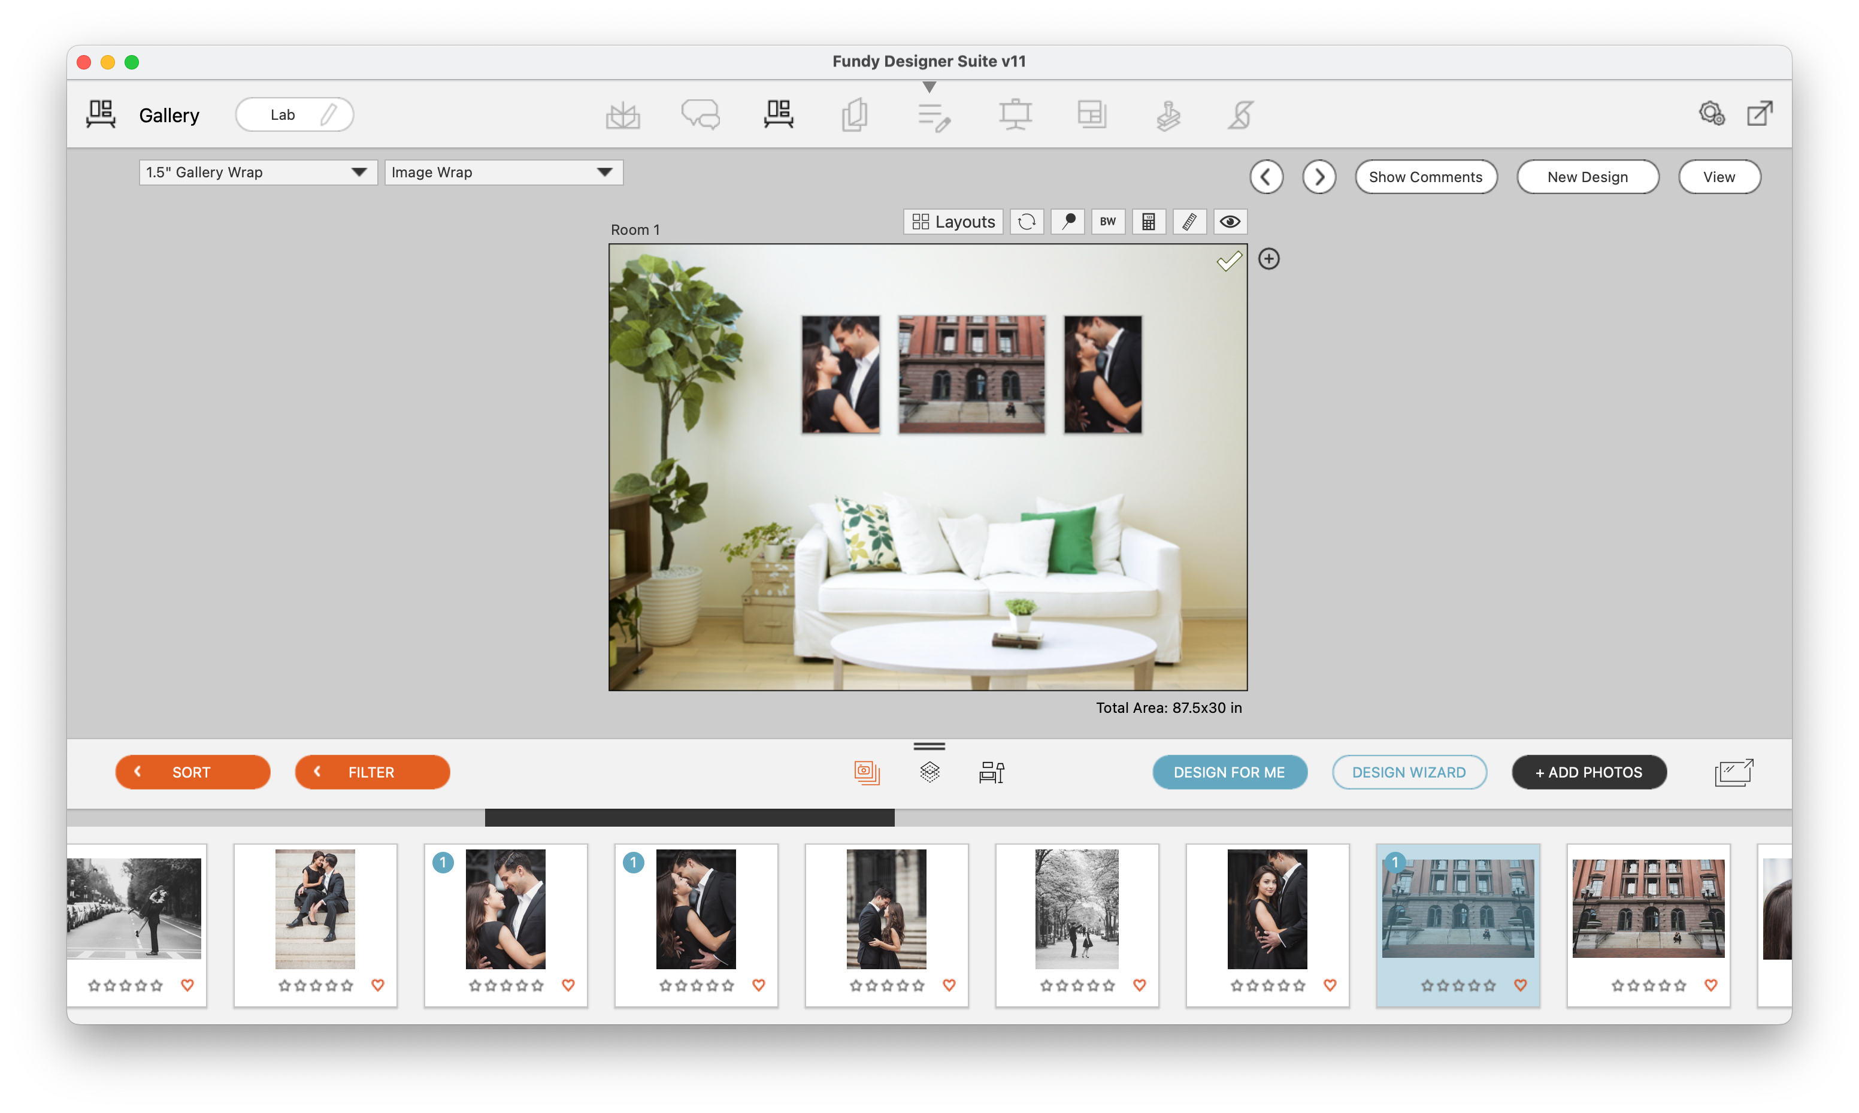The width and height of the screenshot is (1859, 1113).
Task: Toggle the heart on the selected blue building photo
Action: pyautogui.click(x=1520, y=985)
